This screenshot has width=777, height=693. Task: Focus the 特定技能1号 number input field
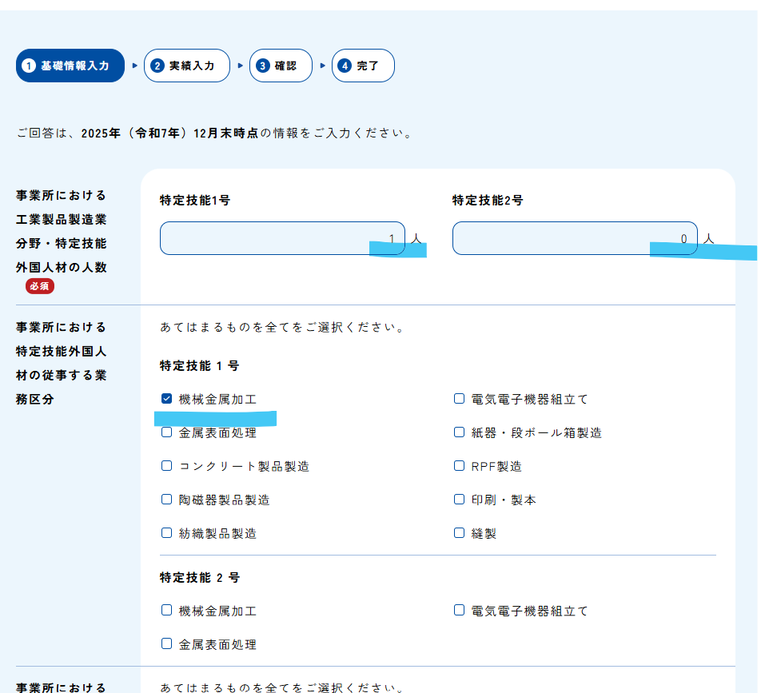tap(282, 238)
